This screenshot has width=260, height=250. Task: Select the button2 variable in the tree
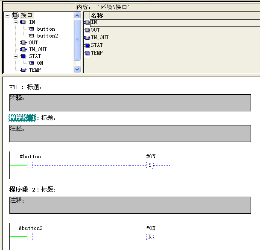(47, 36)
